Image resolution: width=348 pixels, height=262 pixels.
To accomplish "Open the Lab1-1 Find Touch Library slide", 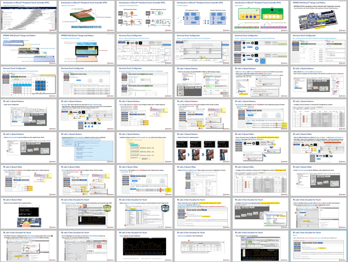I will 261,82.
